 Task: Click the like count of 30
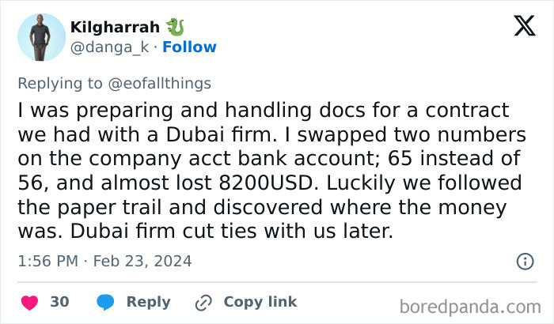tap(59, 303)
